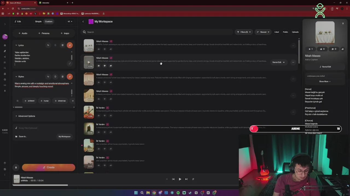The image size is (350, 196).
Task: Open the purple profile avatar
Action: pyautogui.click(x=5, y=37)
